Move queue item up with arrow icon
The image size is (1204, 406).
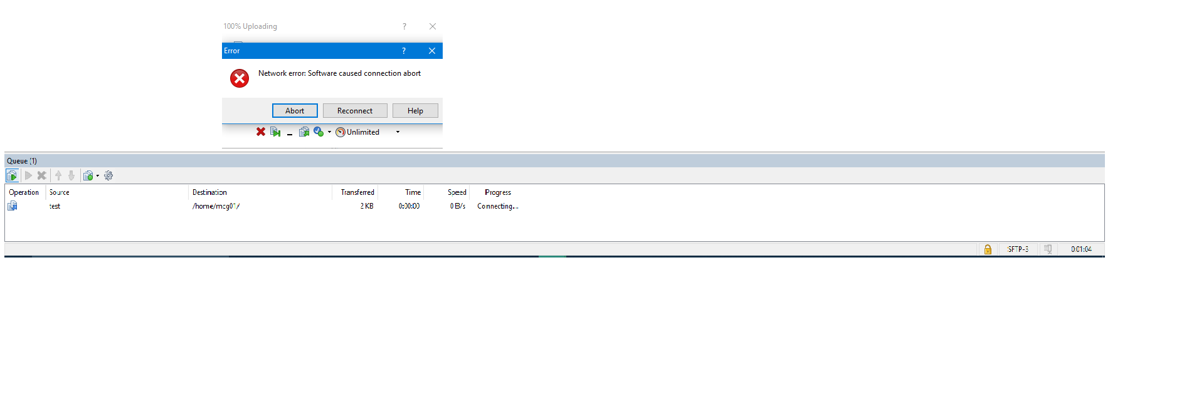coord(58,176)
